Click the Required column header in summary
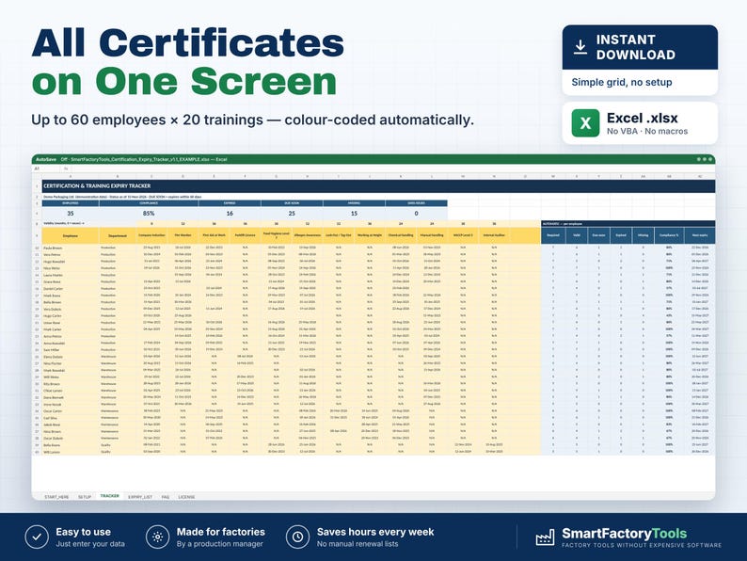The height and width of the screenshot is (561, 747). pyautogui.click(x=553, y=235)
